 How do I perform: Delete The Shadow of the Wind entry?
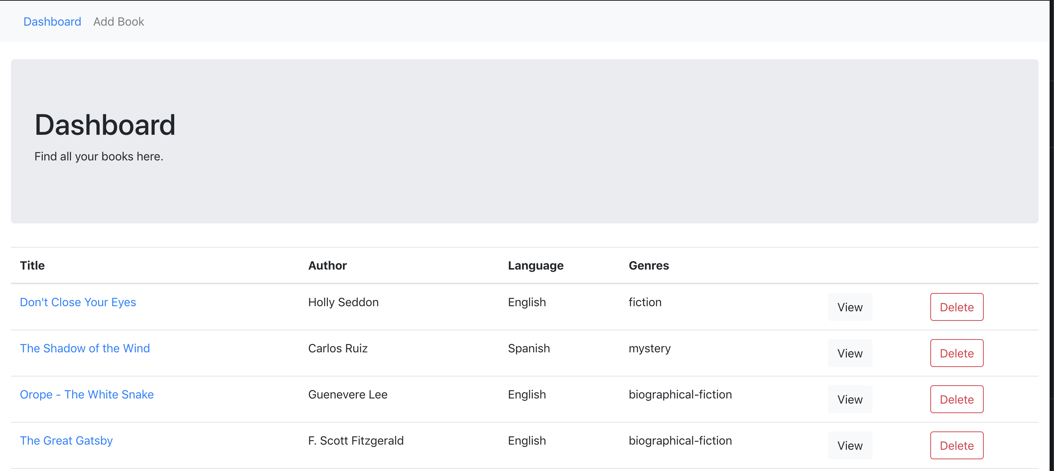(x=956, y=353)
